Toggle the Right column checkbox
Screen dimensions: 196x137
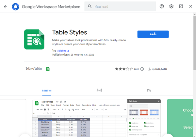pos(145,126)
